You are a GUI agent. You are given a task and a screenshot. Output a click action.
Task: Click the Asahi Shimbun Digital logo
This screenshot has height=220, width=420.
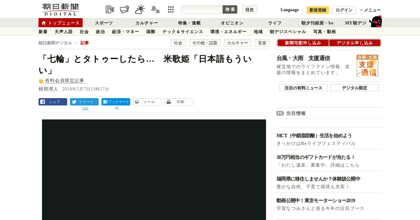(x=61, y=9)
